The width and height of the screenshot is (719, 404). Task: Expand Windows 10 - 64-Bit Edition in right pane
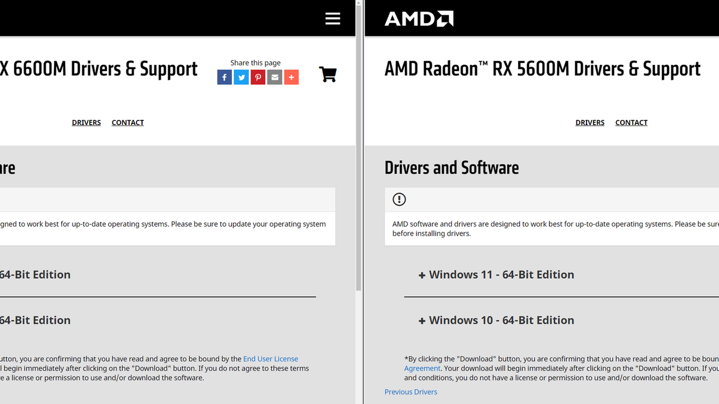pos(496,320)
